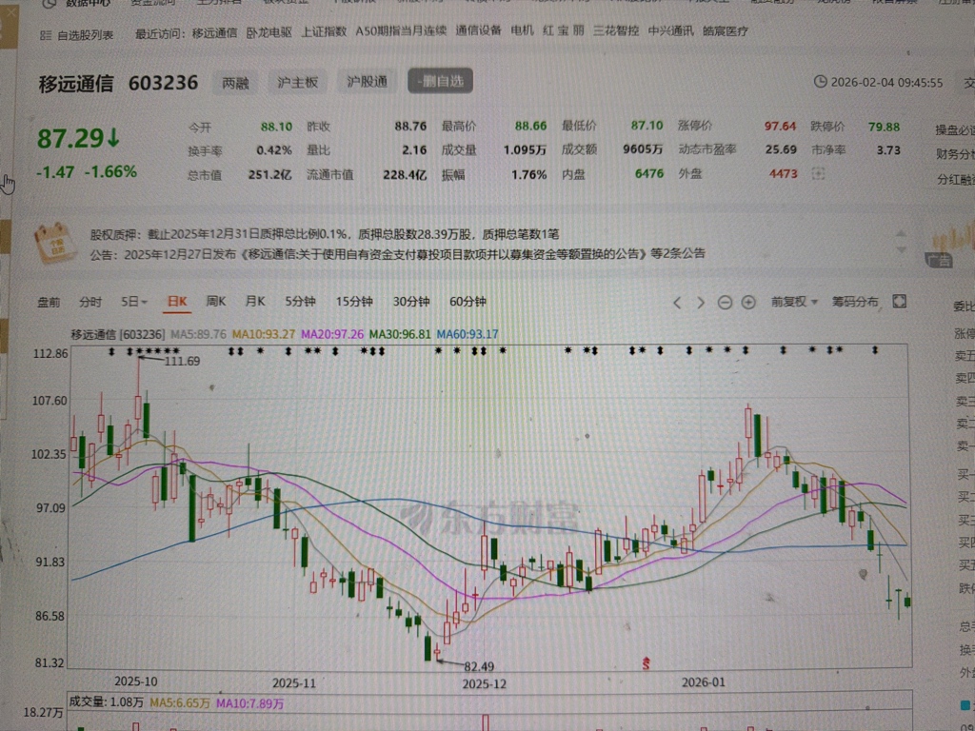Click the 111.69 high price annotation
The image size is (975, 731).
pyautogui.click(x=182, y=361)
